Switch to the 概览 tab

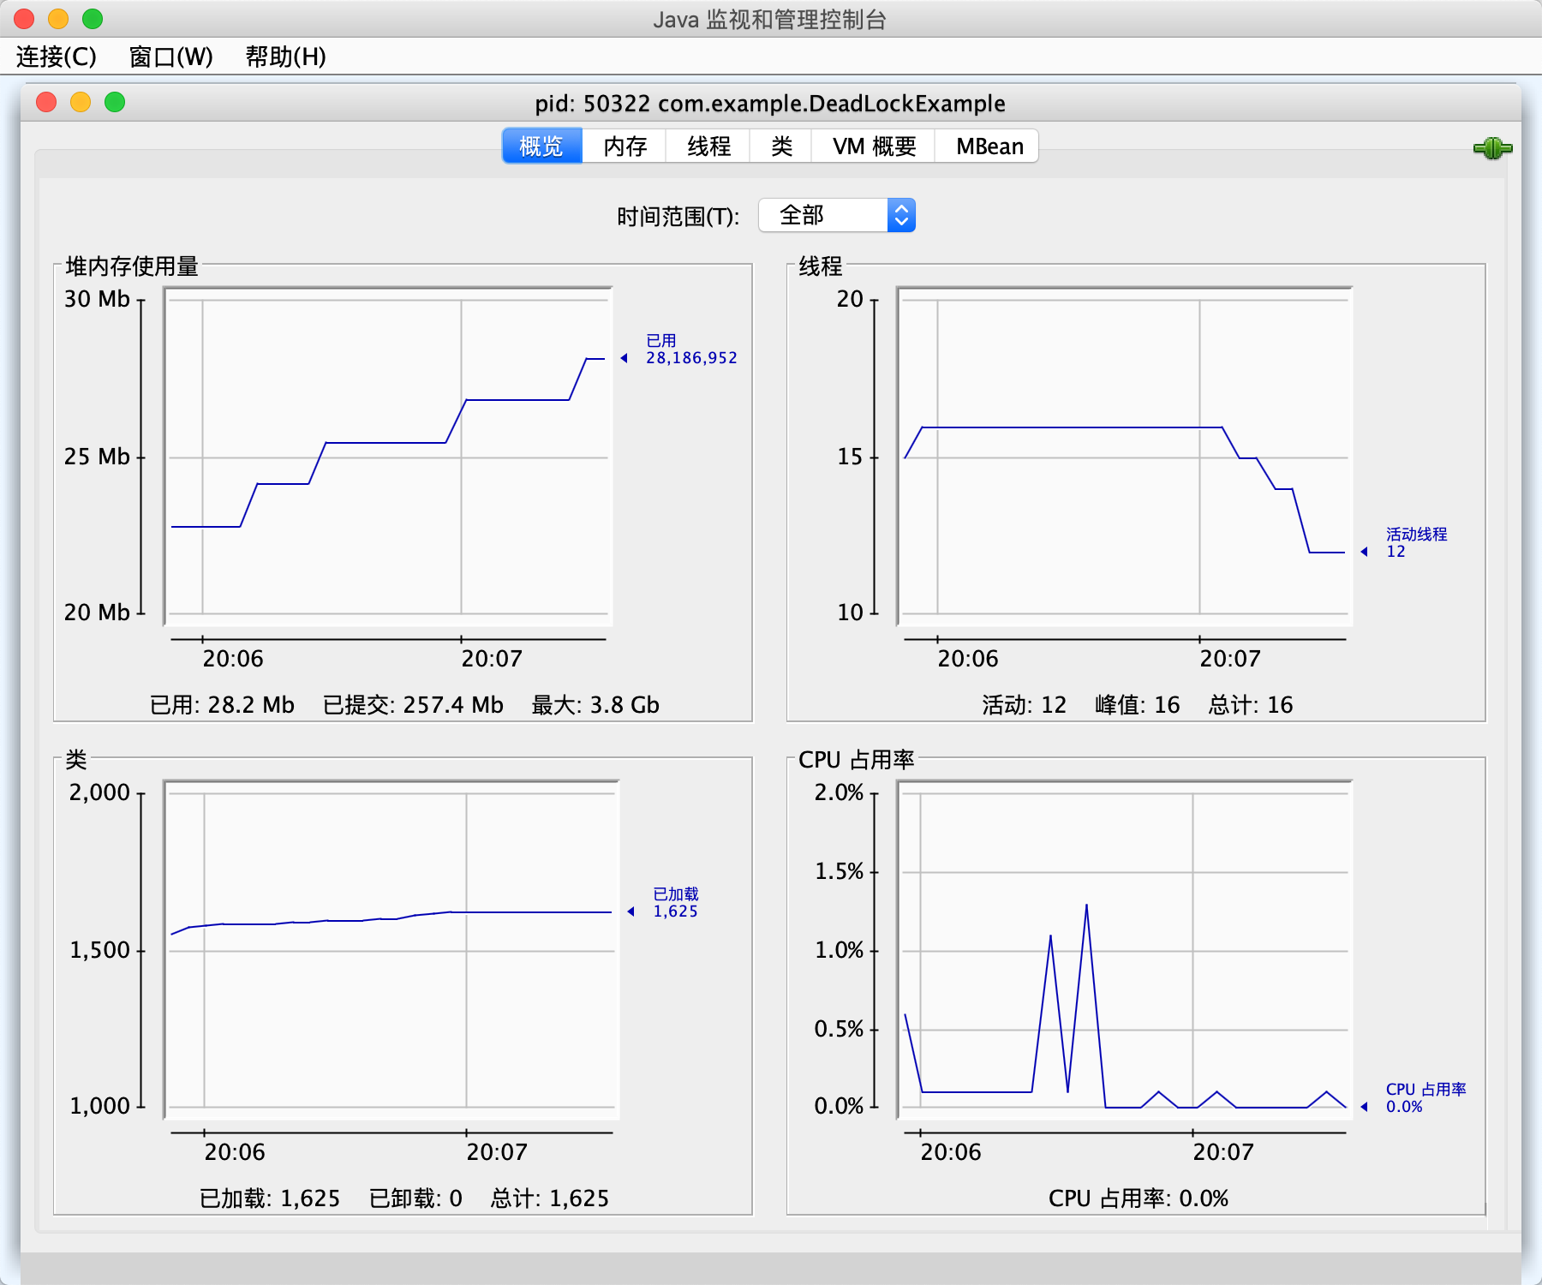click(541, 146)
